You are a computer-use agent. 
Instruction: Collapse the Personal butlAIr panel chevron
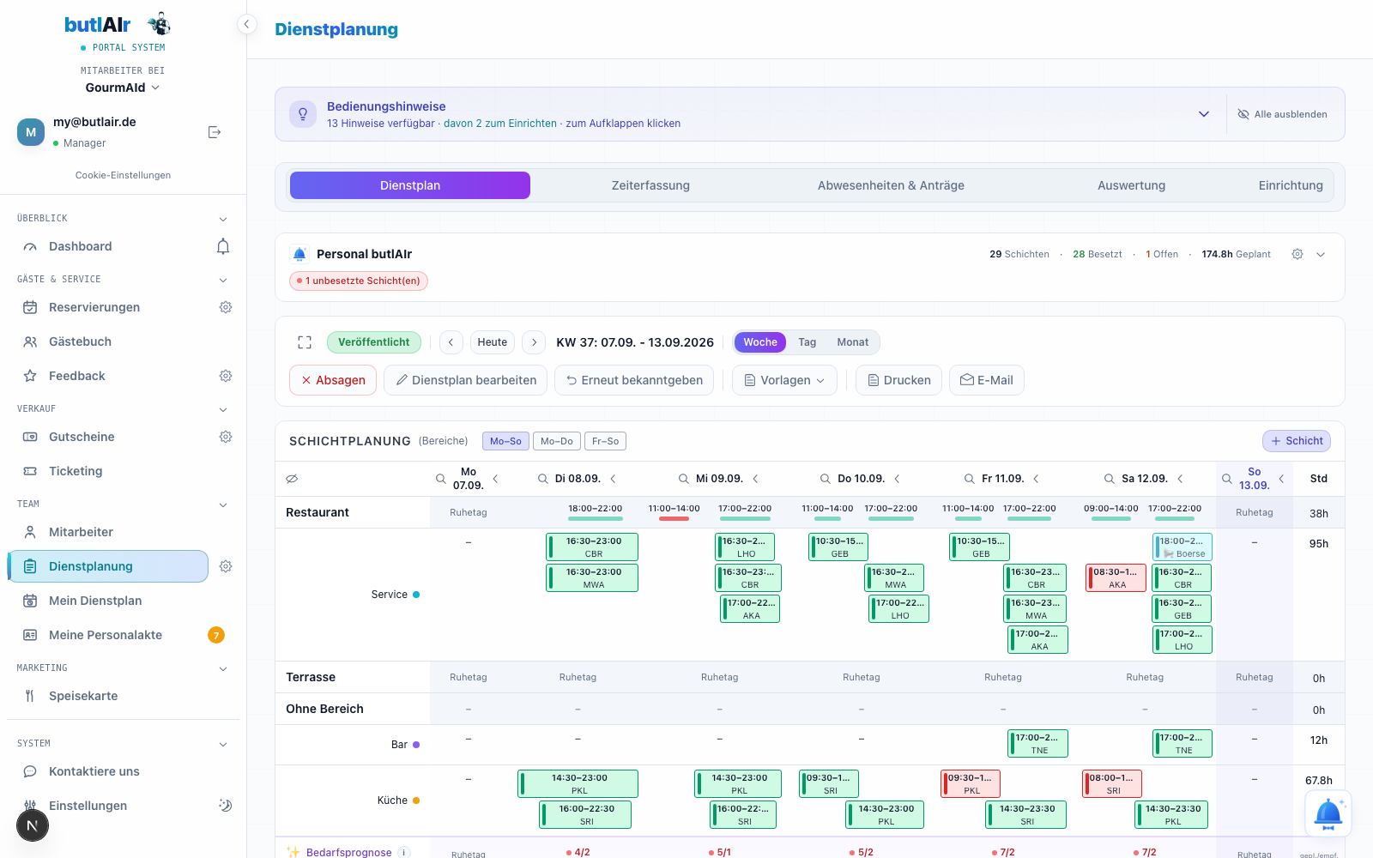[1321, 254]
